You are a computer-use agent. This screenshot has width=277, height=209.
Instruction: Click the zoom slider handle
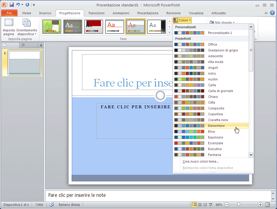coord(239,205)
